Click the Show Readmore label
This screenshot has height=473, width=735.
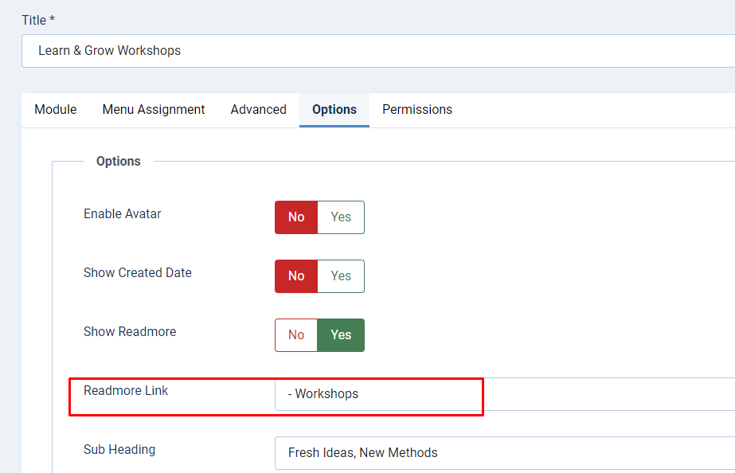130,332
